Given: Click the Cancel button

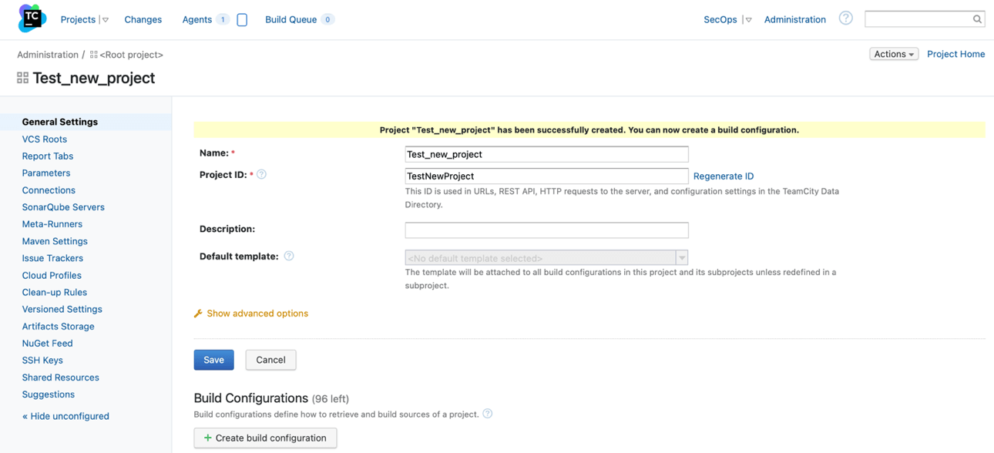Looking at the screenshot, I should point(270,360).
